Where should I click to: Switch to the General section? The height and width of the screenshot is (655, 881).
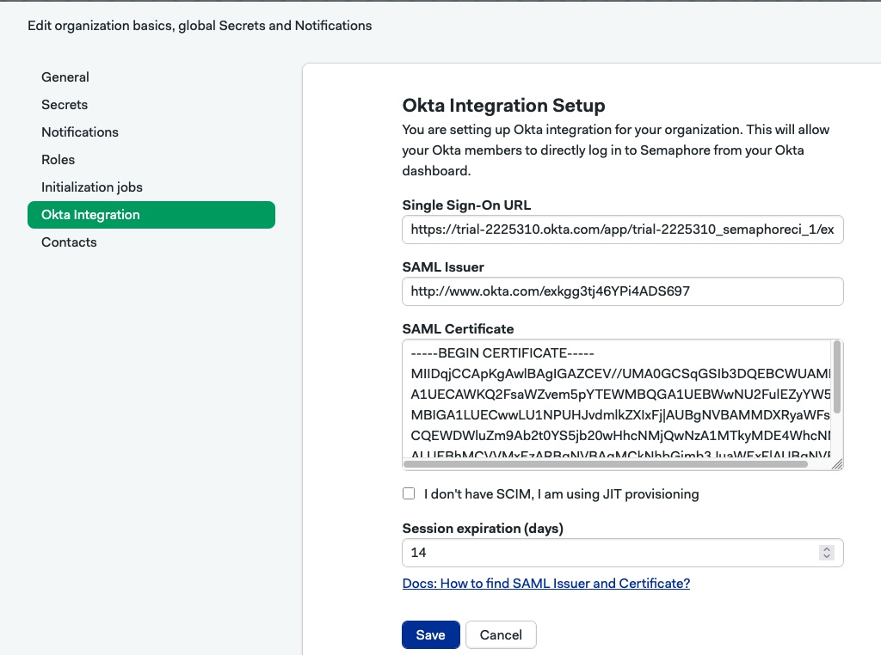[65, 77]
